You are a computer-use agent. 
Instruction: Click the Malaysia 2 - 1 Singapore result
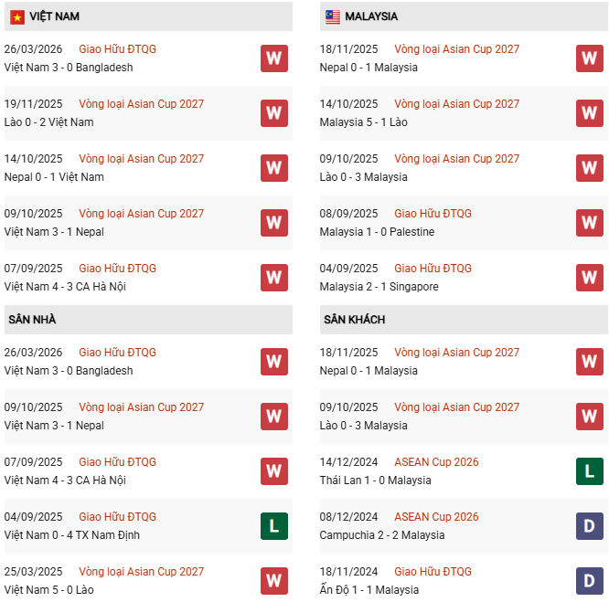click(x=379, y=287)
